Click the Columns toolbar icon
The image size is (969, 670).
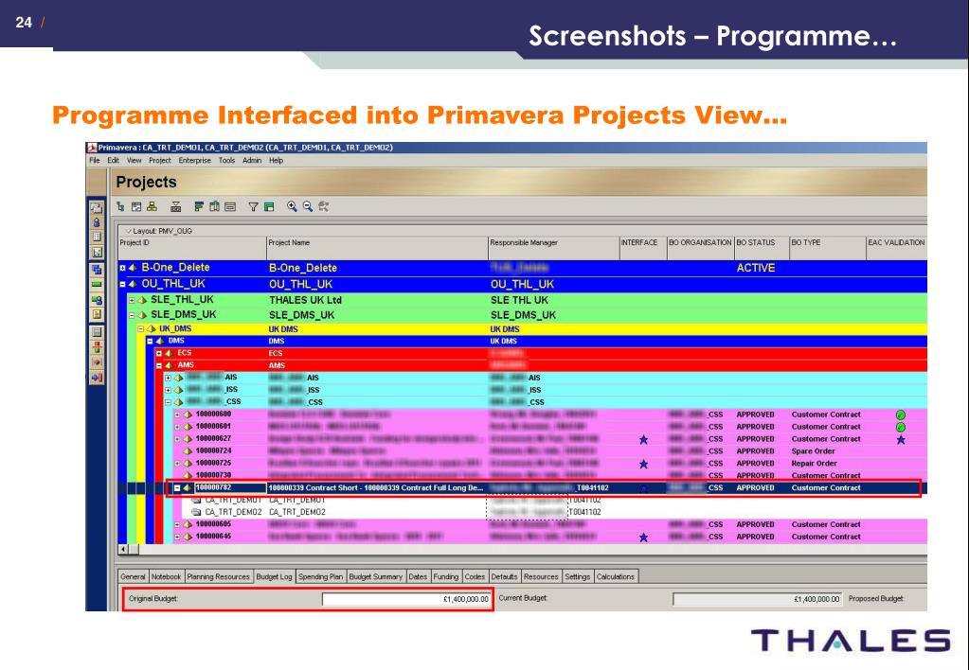coord(214,207)
